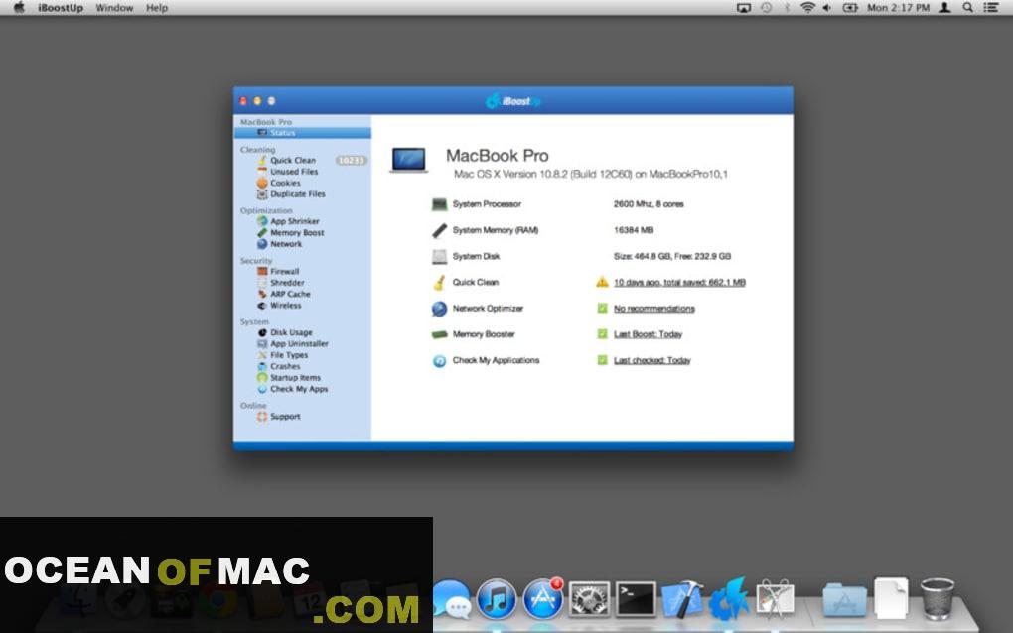
Task: Click the Unused Files sidebar icon
Action: click(262, 171)
